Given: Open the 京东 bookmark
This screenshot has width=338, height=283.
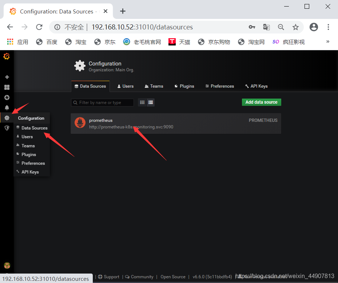Looking at the screenshot, I should point(105,42).
